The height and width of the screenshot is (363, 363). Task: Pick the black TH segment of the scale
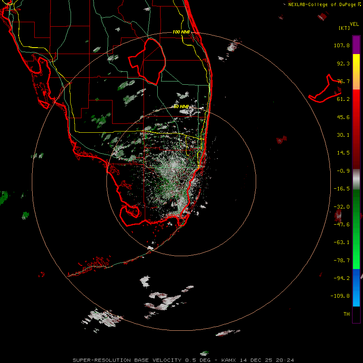pyautogui.click(x=356, y=314)
